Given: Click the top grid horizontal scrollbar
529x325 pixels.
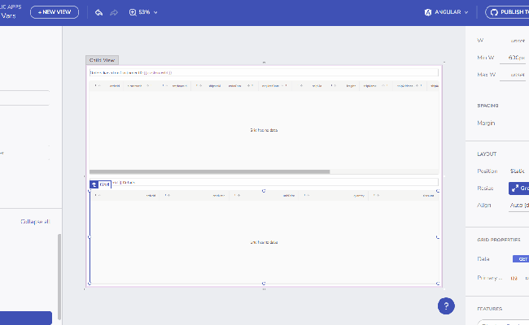Looking at the screenshot, I should pos(209,171).
